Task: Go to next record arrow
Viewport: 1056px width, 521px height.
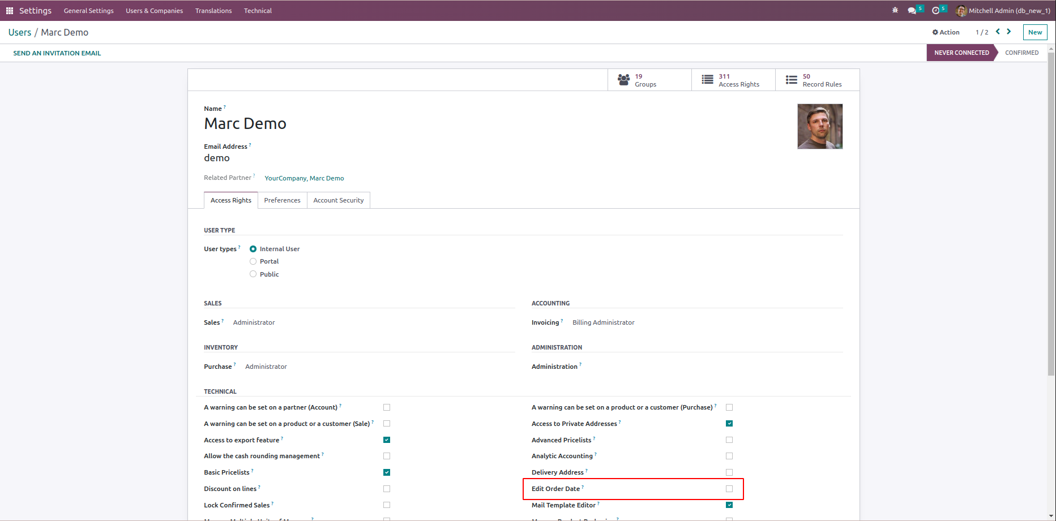Action: (x=1008, y=32)
